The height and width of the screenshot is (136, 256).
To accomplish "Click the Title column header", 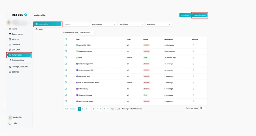I will coord(78,39).
